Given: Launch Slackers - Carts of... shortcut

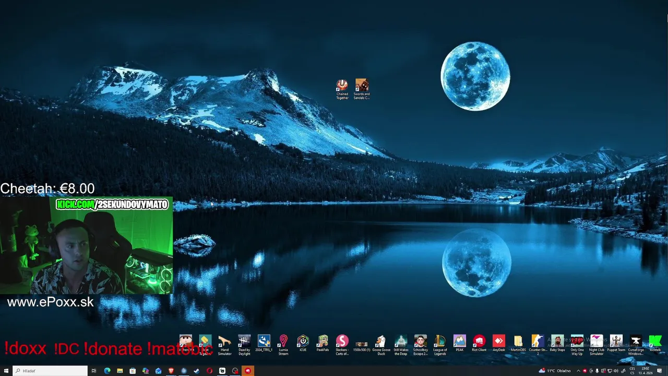Looking at the screenshot, I should click(342, 346).
